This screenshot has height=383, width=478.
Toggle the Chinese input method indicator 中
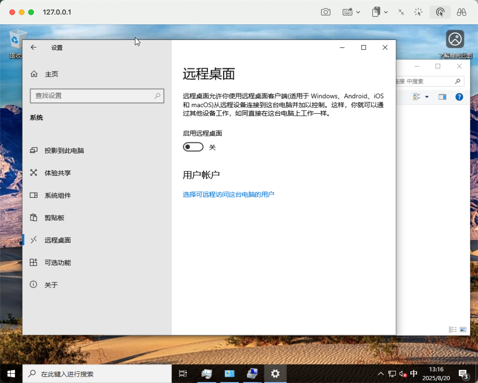click(414, 374)
